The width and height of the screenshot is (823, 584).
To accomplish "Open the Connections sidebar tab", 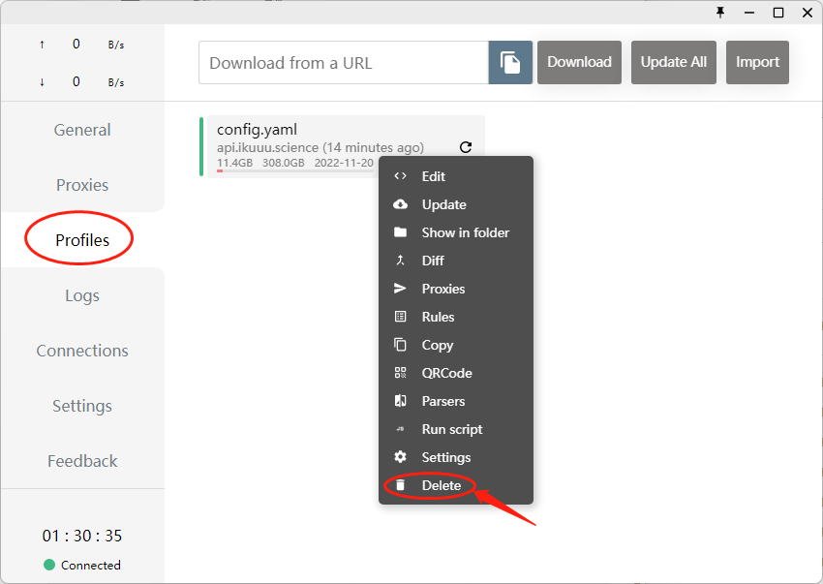I will coord(82,351).
